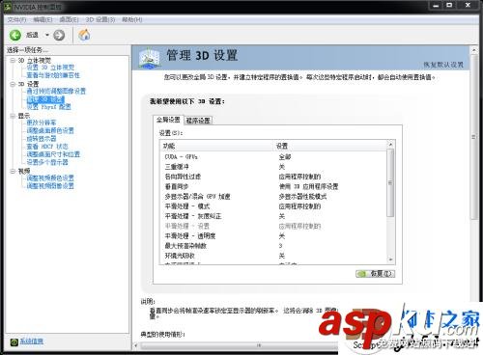Click 恢复默认设置 link in header

(443, 65)
